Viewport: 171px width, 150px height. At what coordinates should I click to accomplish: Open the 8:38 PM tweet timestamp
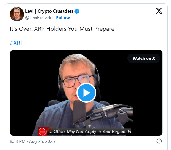17,141
